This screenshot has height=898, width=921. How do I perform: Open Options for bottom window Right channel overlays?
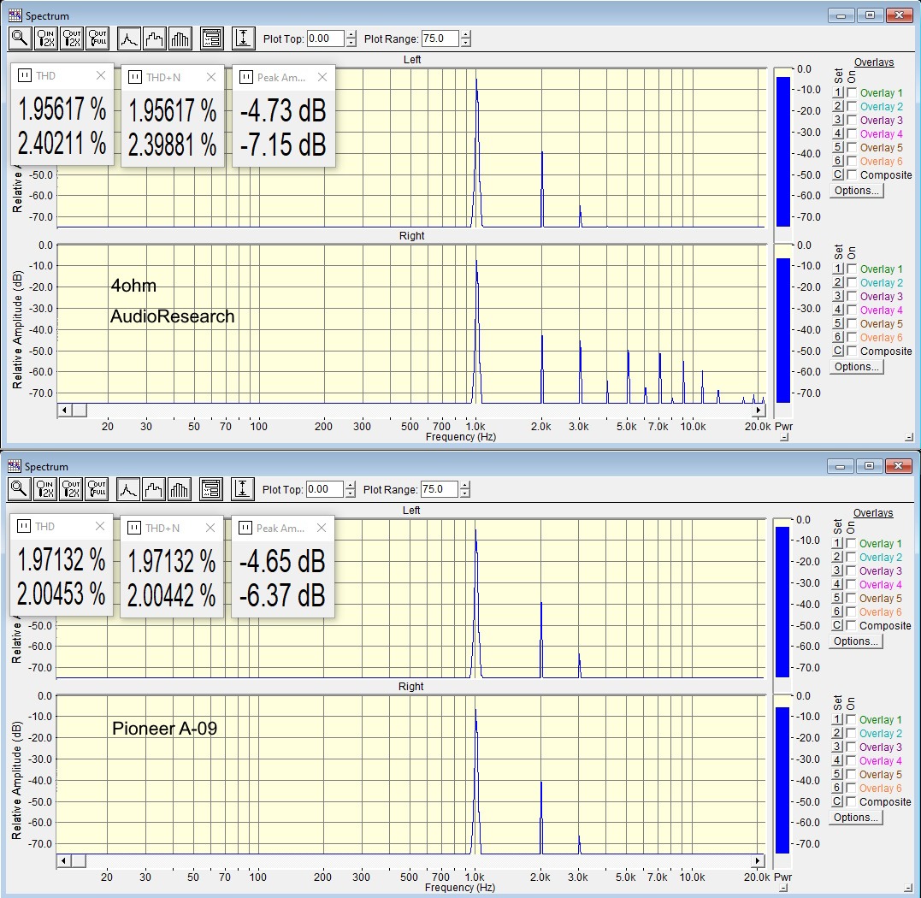click(x=855, y=818)
